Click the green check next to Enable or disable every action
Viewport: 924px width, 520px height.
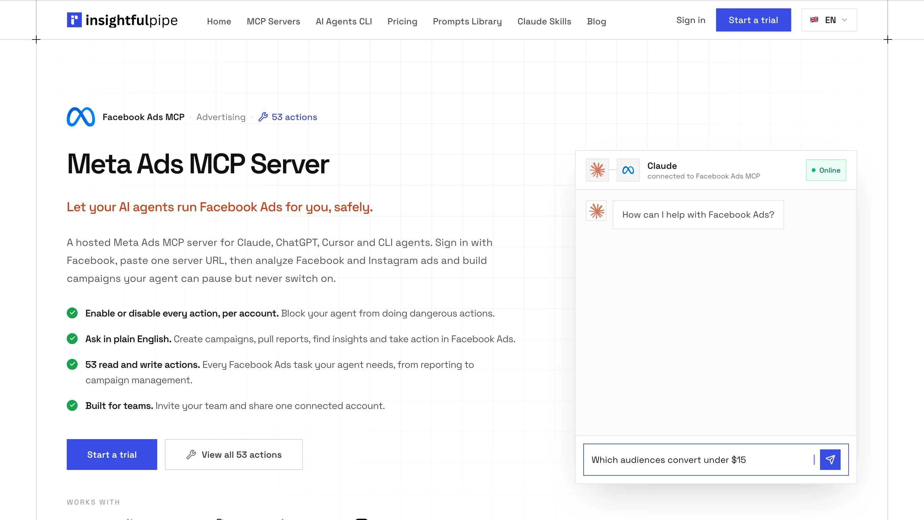72,313
